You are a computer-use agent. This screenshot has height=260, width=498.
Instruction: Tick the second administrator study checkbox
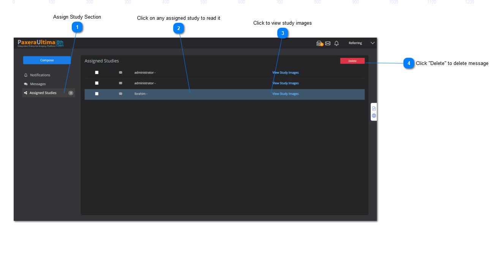(x=97, y=83)
